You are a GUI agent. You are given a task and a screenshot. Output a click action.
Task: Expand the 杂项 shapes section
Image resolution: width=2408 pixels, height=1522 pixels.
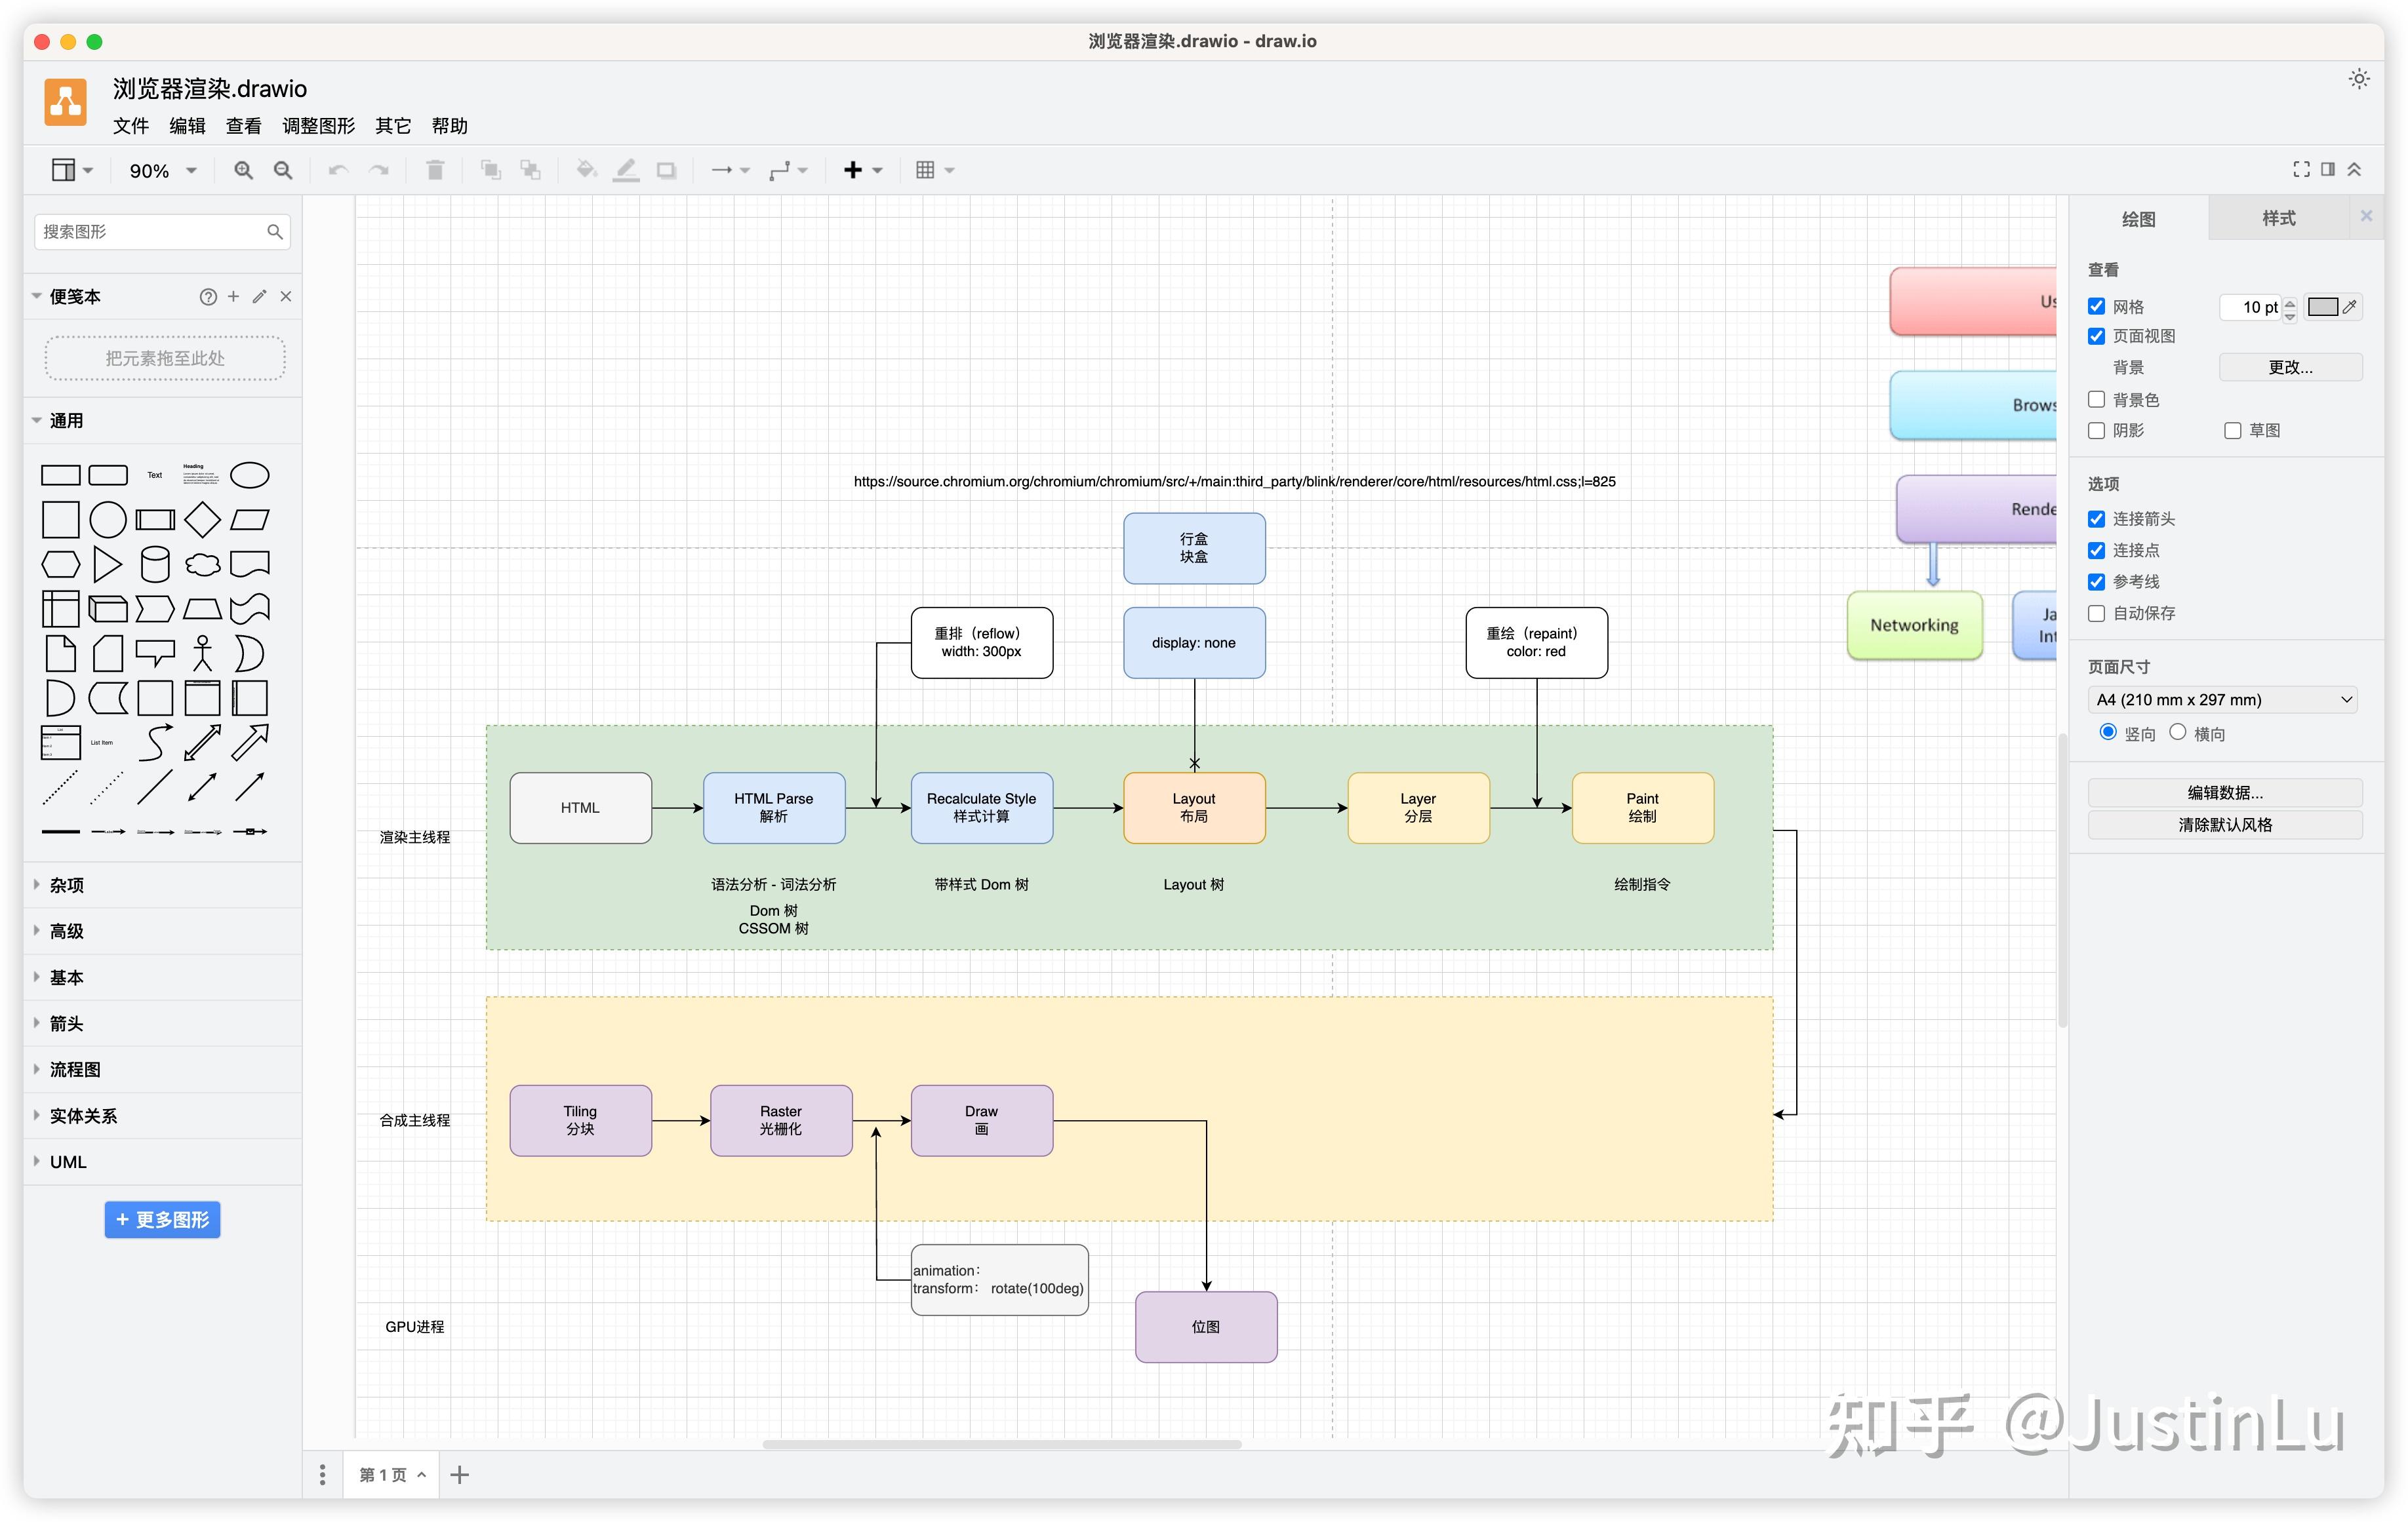click(163, 884)
